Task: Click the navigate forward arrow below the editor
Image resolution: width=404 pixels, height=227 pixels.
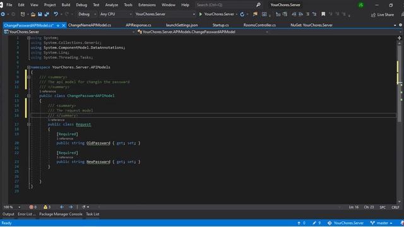Action: [71, 207]
